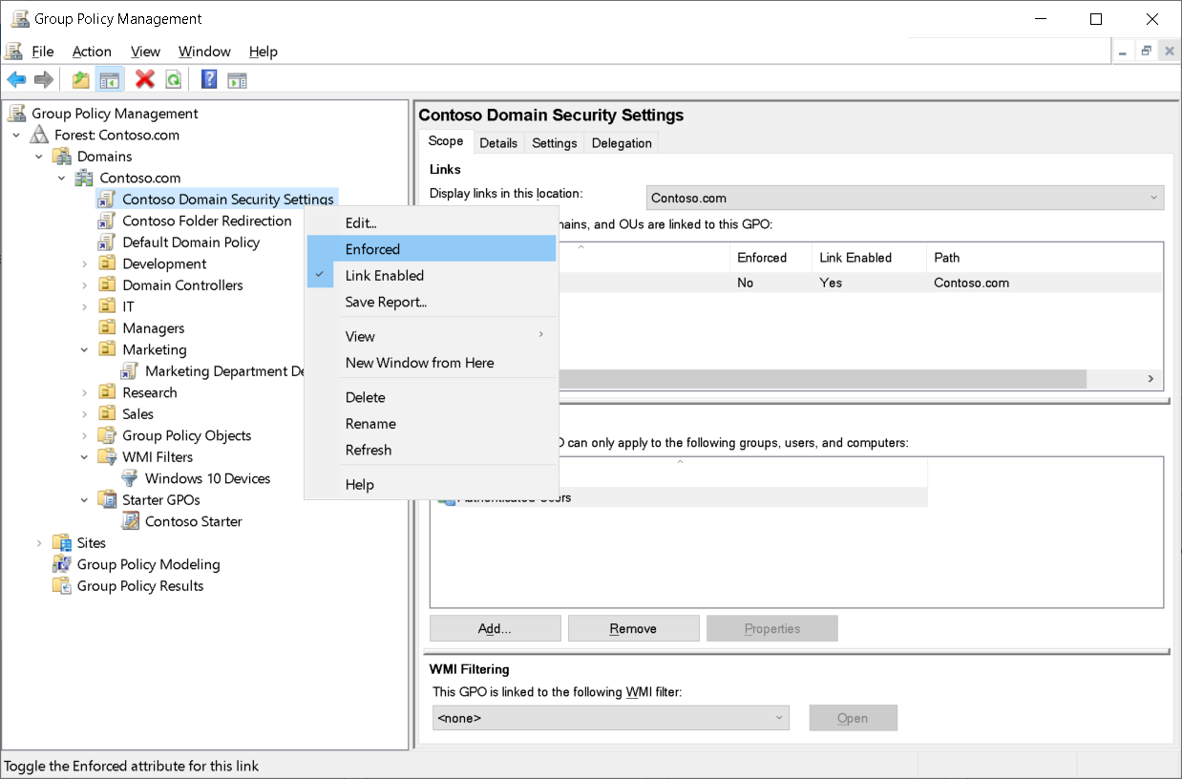Screen dimensions: 1182x779
Task: Click the Add button under security filtering
Action: tap(495, 628)
